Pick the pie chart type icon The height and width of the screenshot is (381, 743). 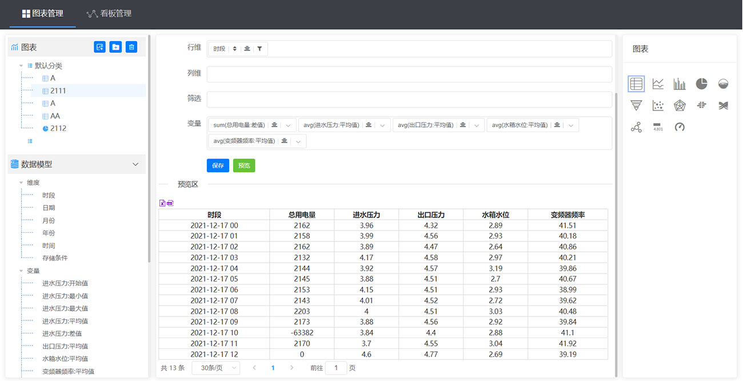[701, 84]
